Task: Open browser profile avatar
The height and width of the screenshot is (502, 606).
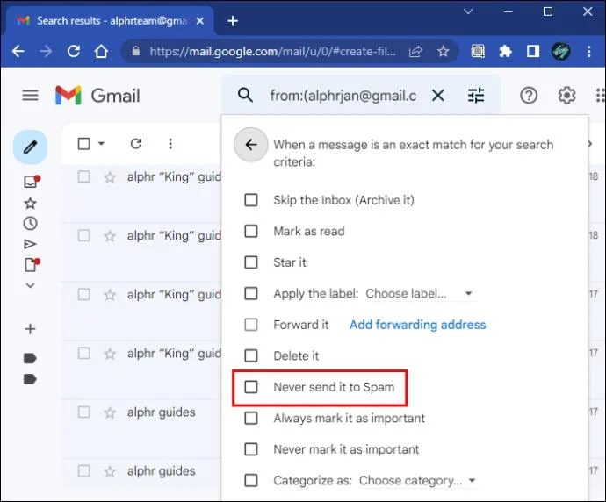Action: pos(561,51)
